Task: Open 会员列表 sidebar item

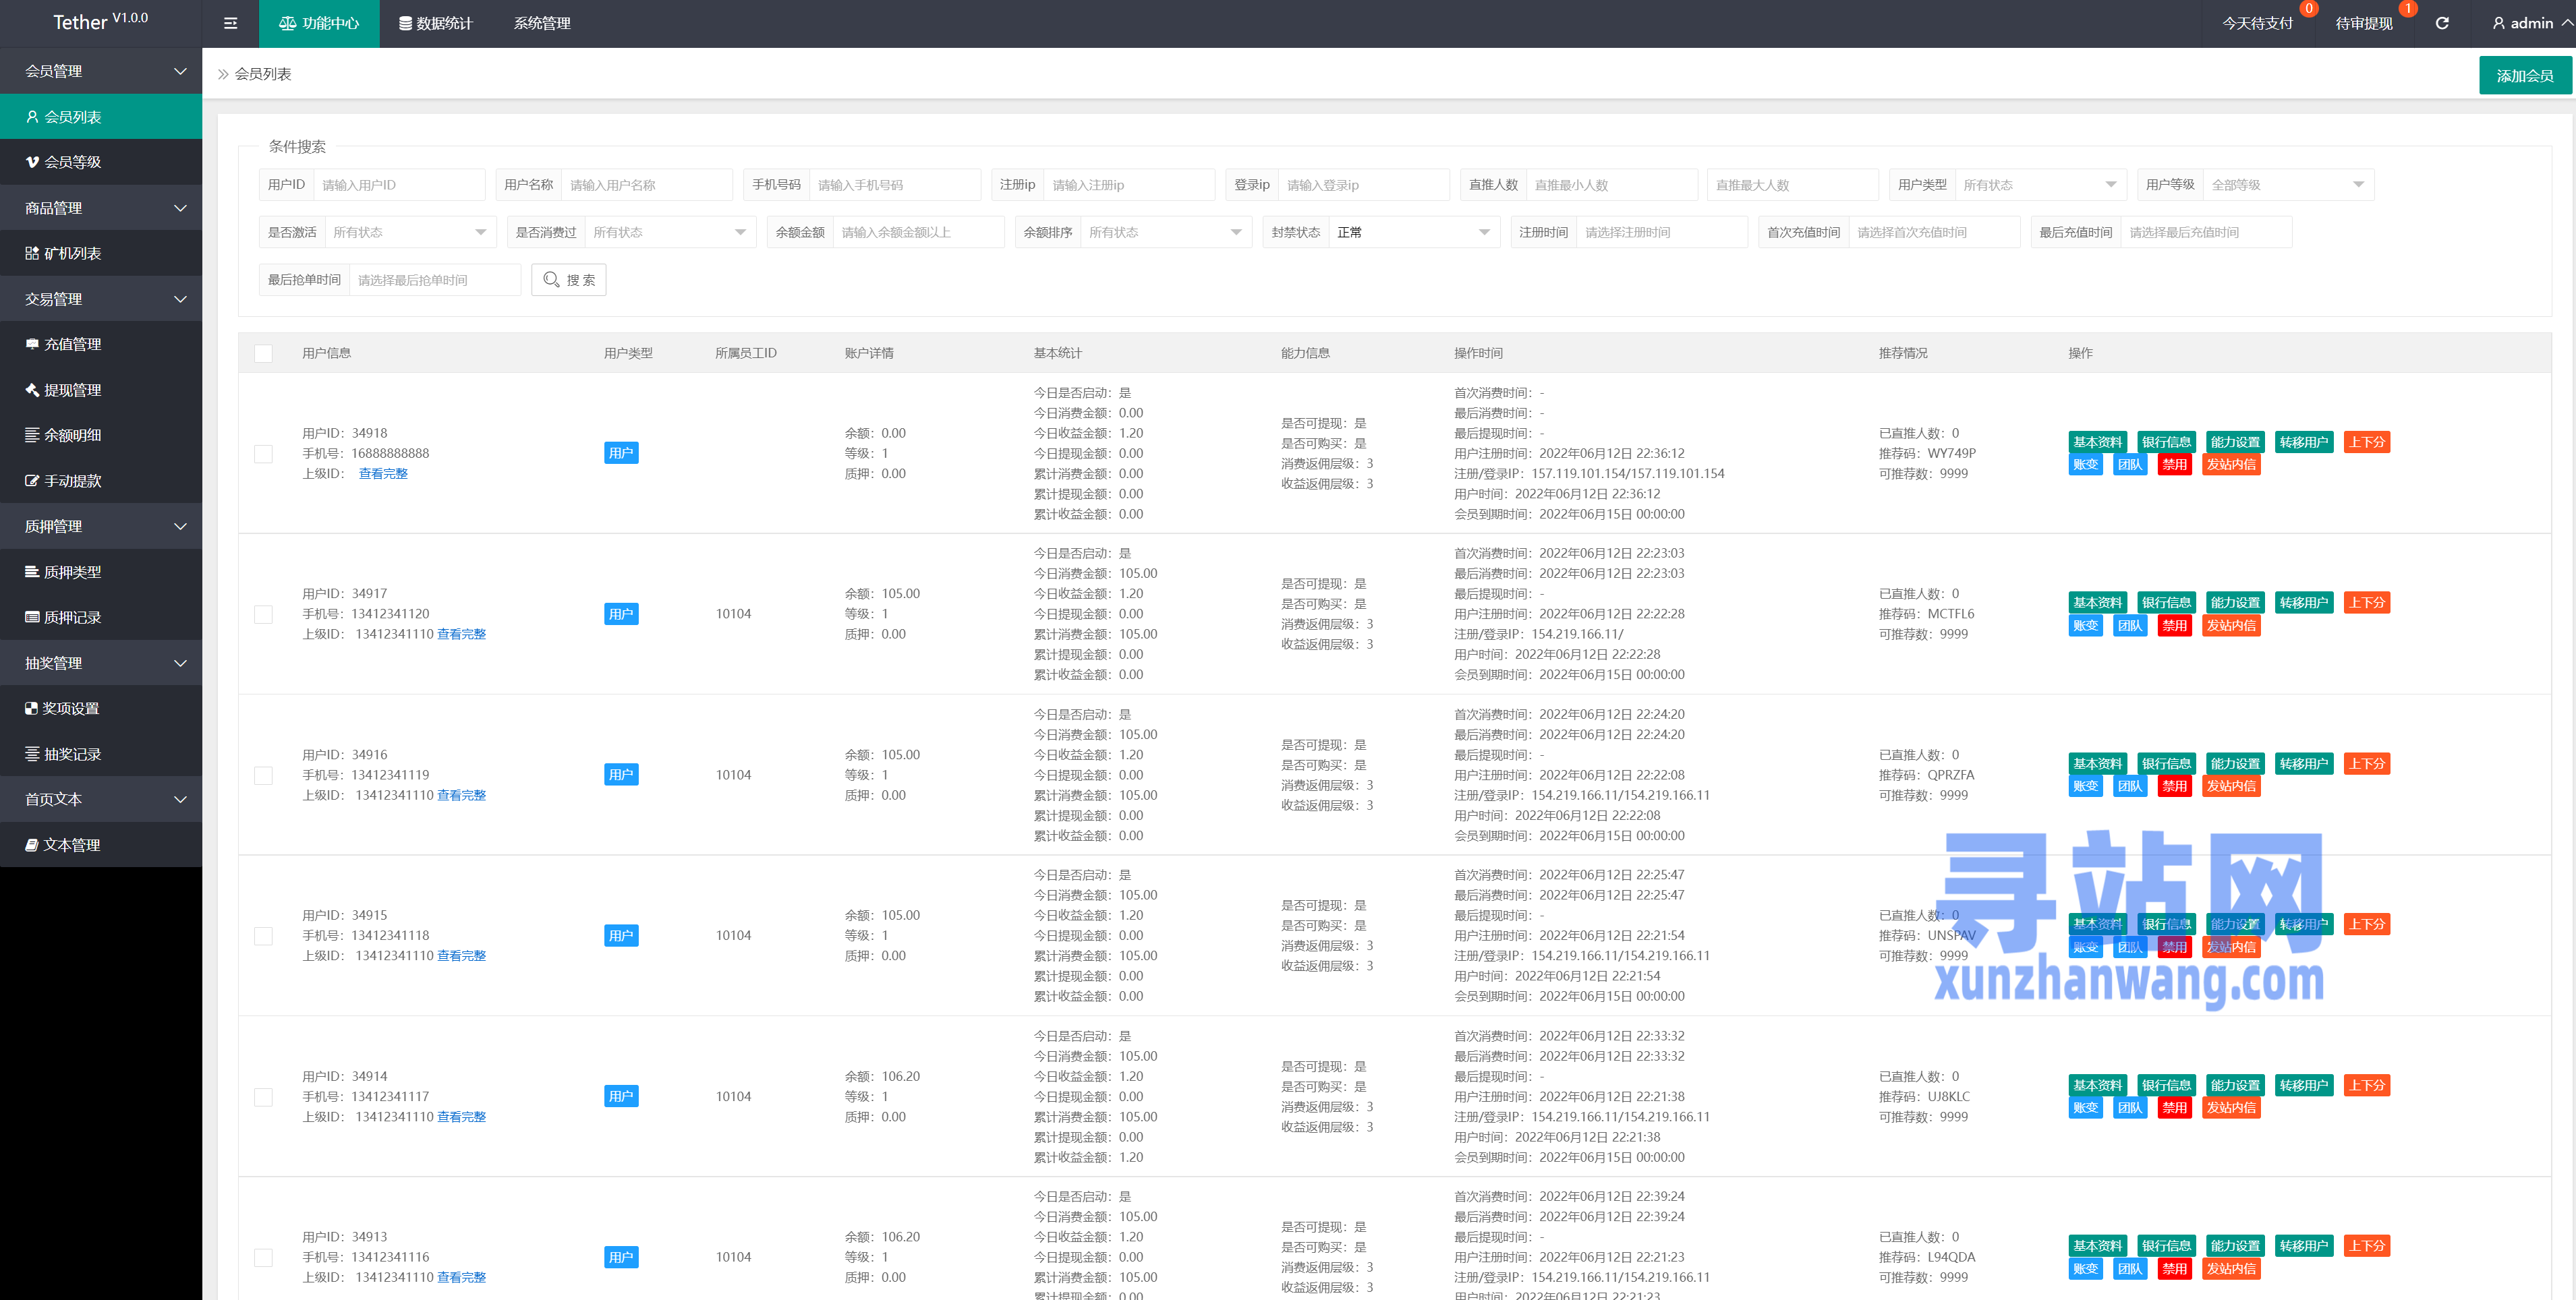Action: (x=101, y=116)
